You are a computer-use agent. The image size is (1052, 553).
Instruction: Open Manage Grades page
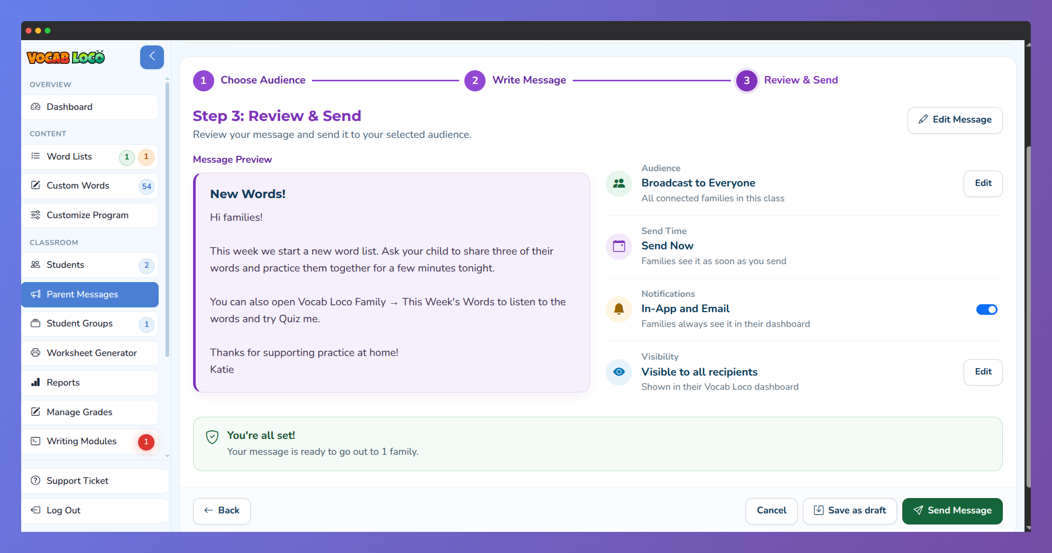[x=90, y=413]
